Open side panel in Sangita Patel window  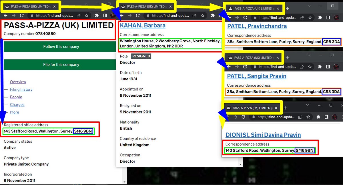(x=328, y=67)
